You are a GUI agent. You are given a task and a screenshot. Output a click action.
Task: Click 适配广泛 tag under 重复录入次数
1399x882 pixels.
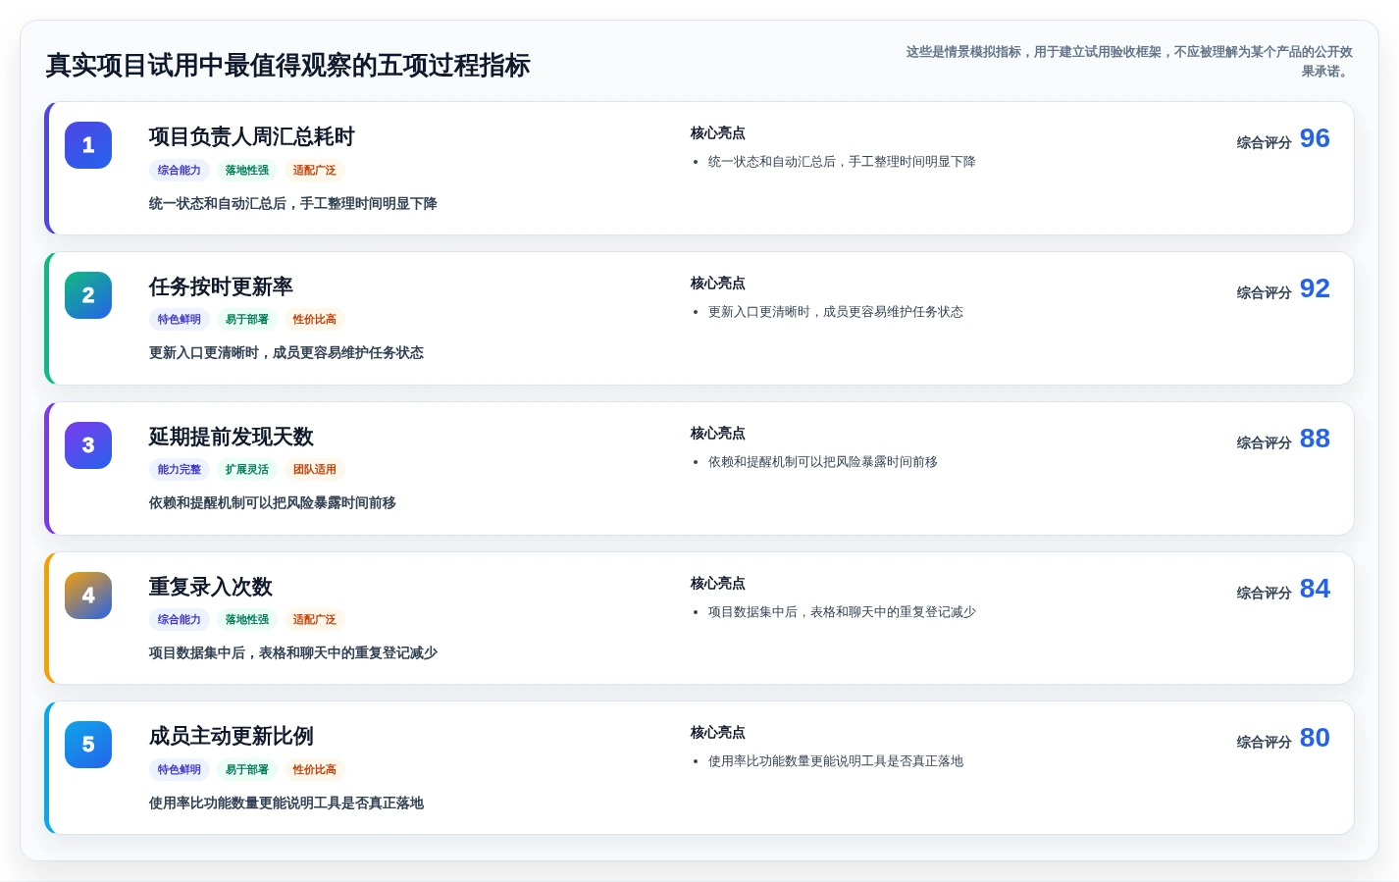[x=315, y=619]
